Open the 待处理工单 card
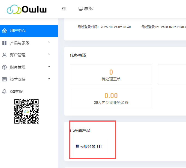This screenshot has height=168, width=186. coord(111,74)
